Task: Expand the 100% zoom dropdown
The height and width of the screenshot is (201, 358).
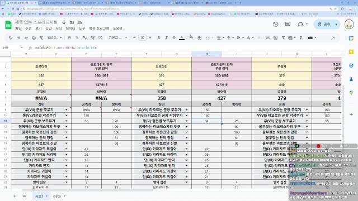Action: point(54,37)
